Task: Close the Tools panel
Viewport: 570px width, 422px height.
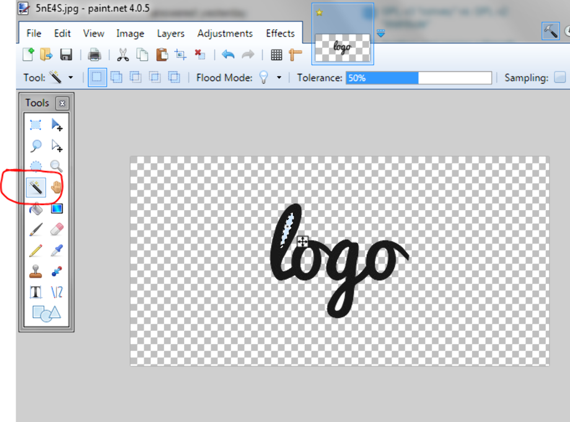Action: pos(61,103)
